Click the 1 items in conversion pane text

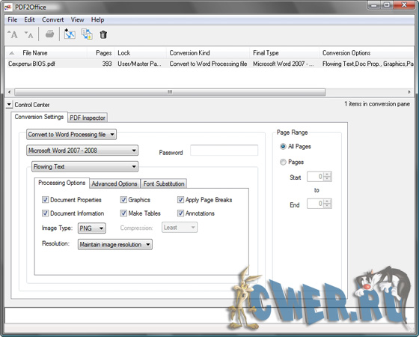pyautogui.click(x=377, y=104)
